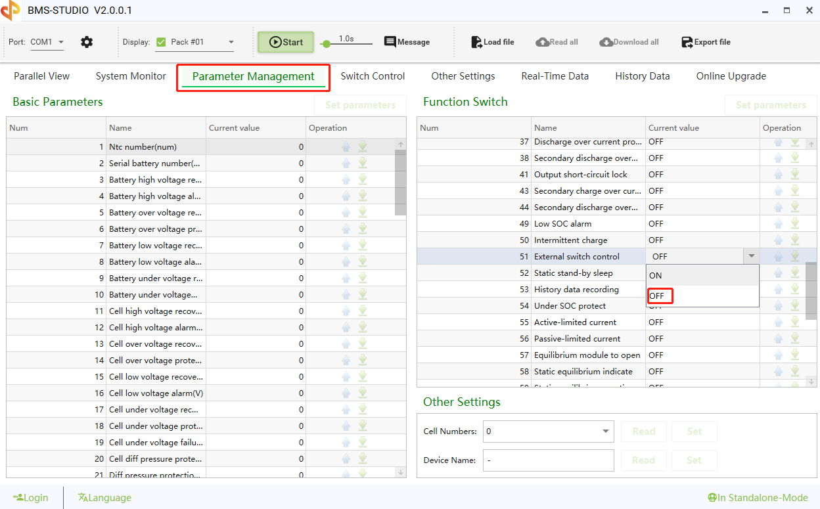Click write arrow for Active-limited current

point(795,322)
